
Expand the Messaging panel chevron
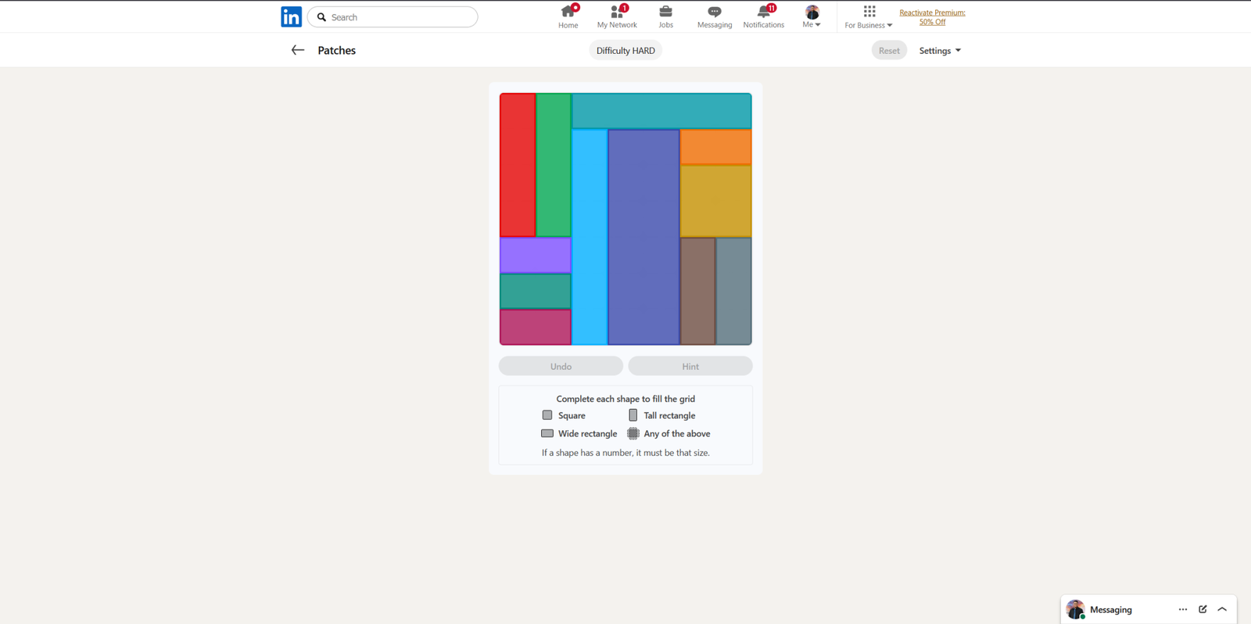[x=1222, y=609]
